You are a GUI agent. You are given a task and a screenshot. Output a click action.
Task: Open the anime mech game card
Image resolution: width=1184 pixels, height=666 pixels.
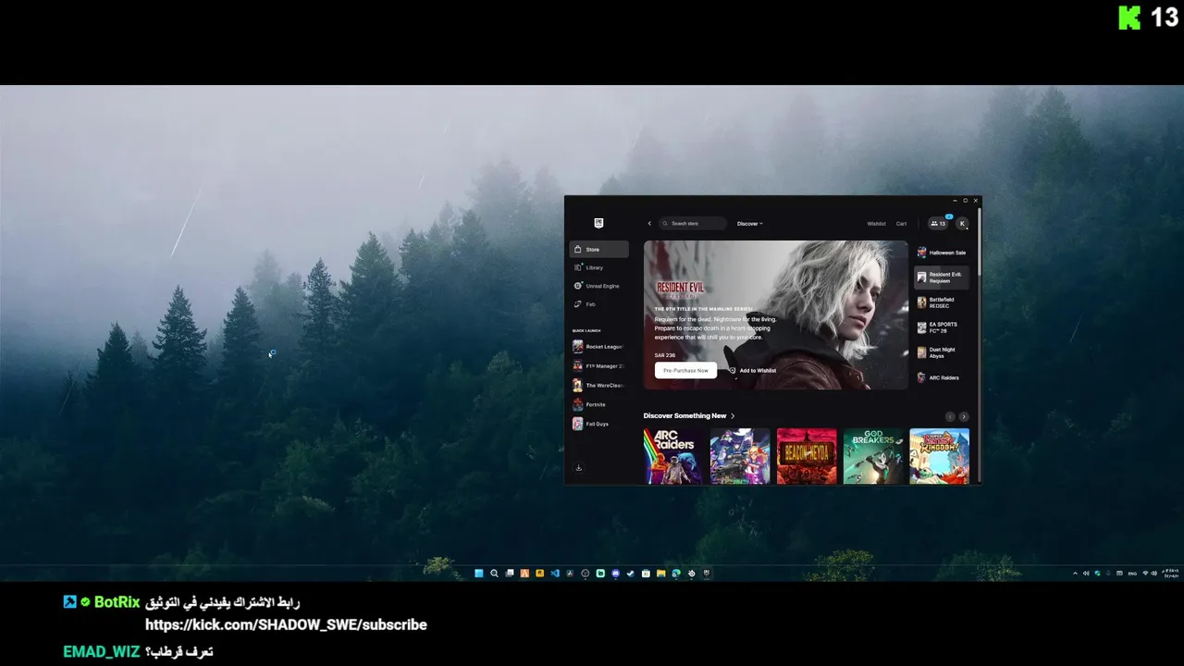coord(740,456)
